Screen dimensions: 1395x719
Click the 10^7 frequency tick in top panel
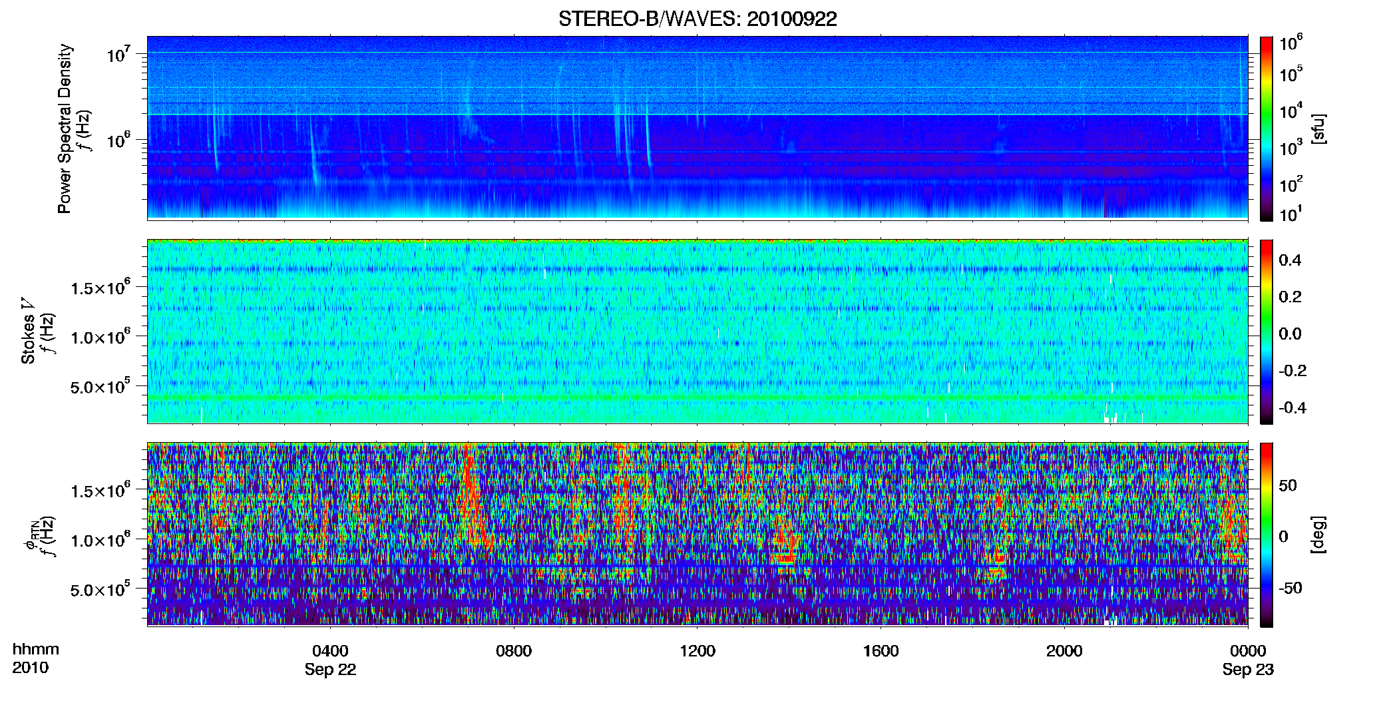click(x=118, y=54)
